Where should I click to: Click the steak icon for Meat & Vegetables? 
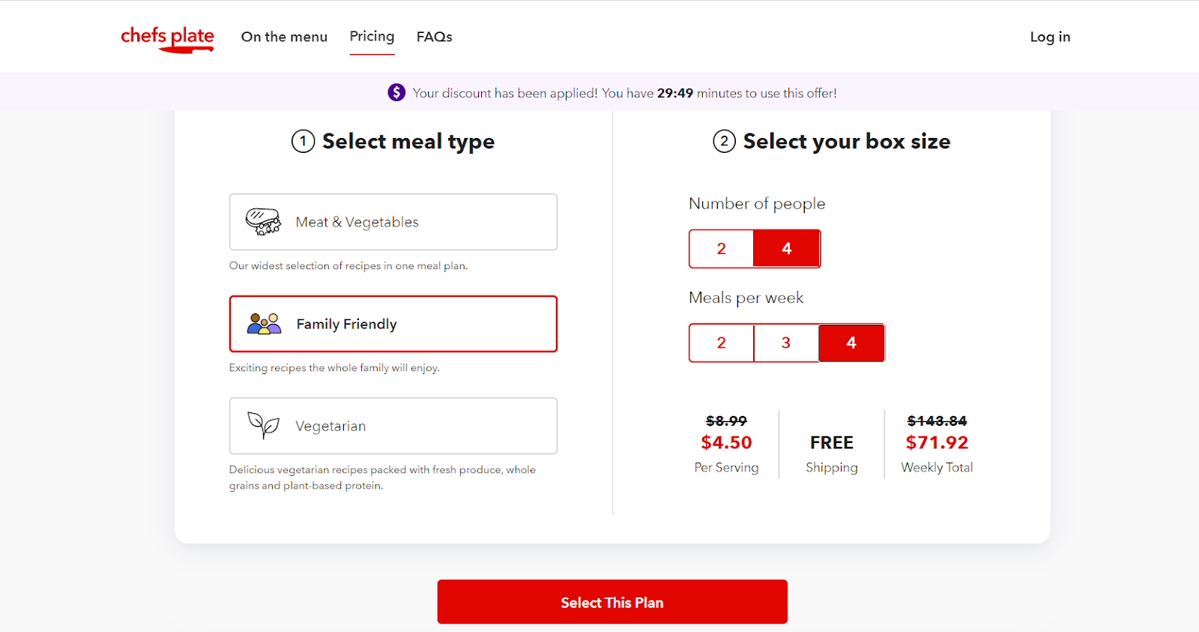point(263,222)
